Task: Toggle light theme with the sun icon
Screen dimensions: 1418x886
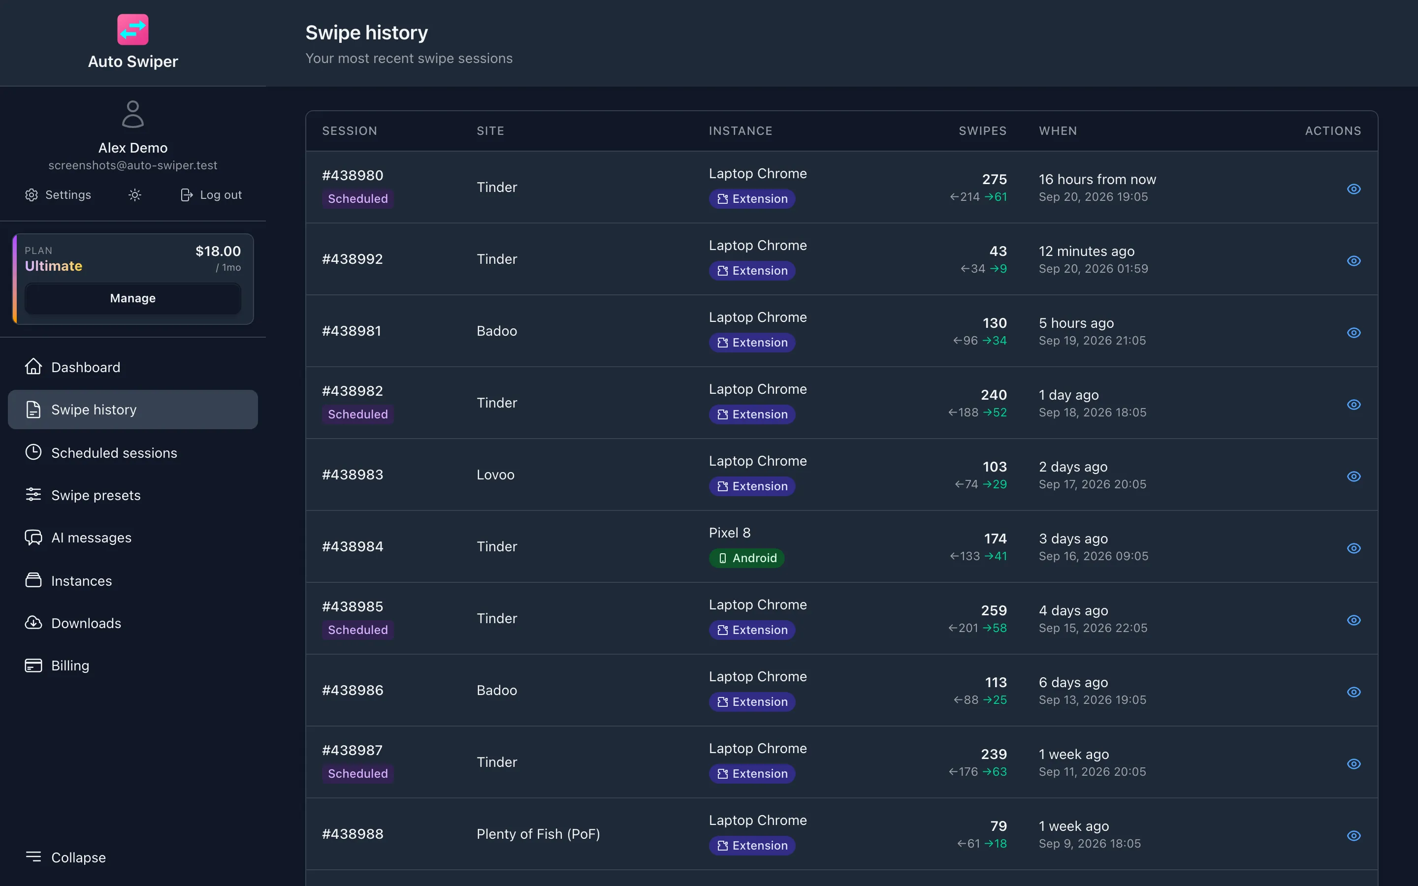Action: [135, 195]
